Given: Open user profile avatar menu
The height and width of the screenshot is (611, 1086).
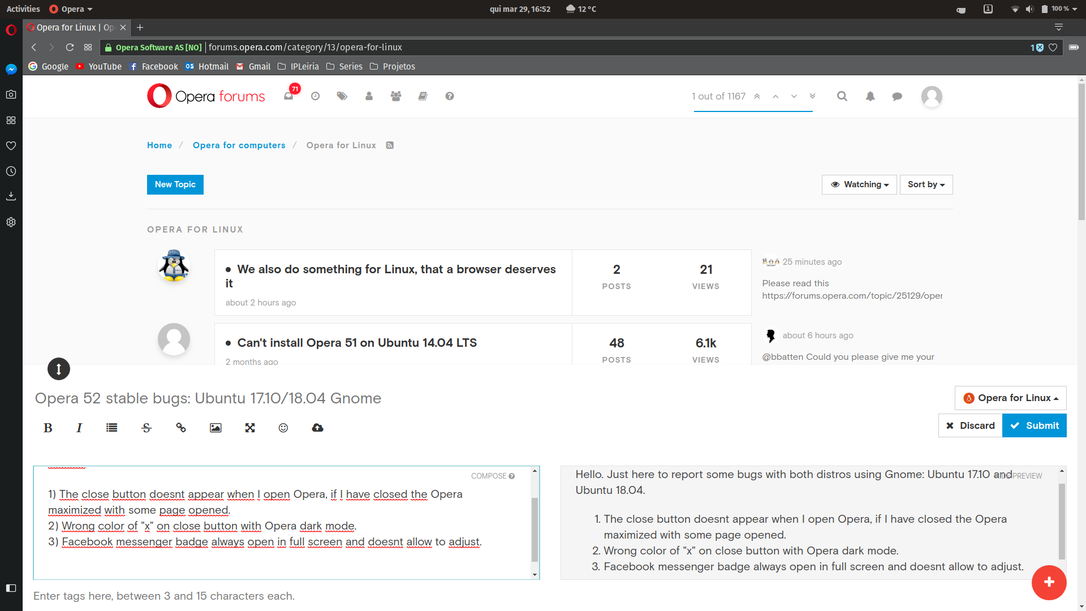Looking at the screenshot, I should [x=932, y=96].
